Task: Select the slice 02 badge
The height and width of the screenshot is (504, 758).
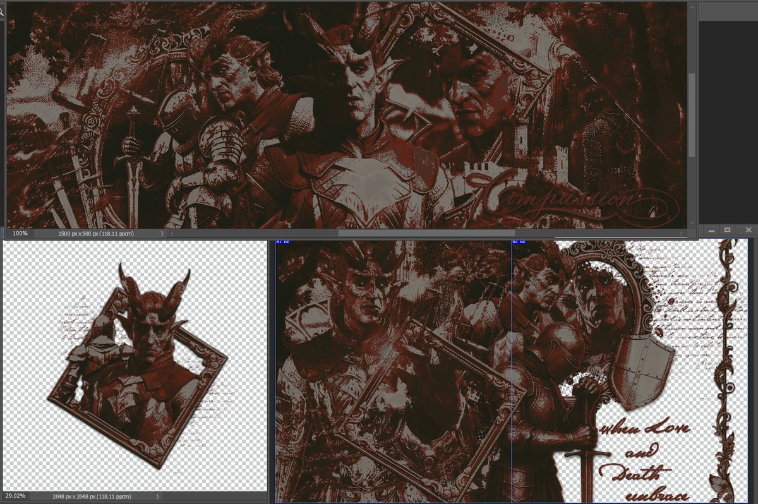Action: pos(518,242)
